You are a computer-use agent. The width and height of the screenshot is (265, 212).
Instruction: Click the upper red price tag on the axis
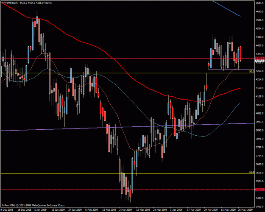(x=260, y=58)
